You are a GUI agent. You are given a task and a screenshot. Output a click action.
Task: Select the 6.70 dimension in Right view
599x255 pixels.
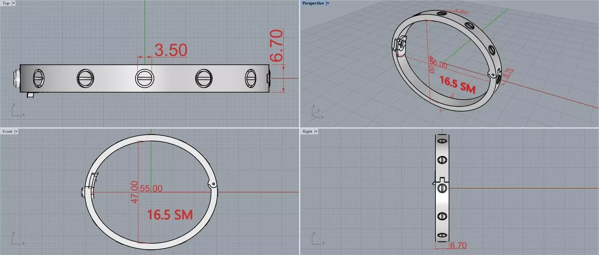[458, 245]
